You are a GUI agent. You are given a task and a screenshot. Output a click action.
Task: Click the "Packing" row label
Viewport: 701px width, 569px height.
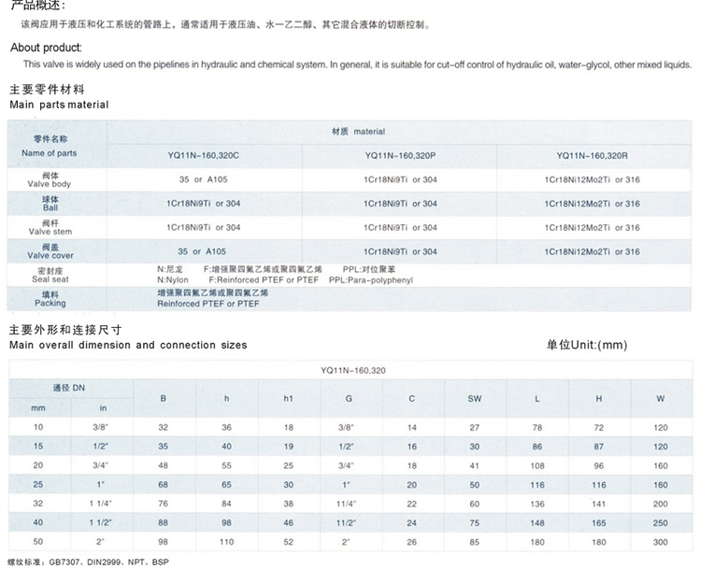50,303
